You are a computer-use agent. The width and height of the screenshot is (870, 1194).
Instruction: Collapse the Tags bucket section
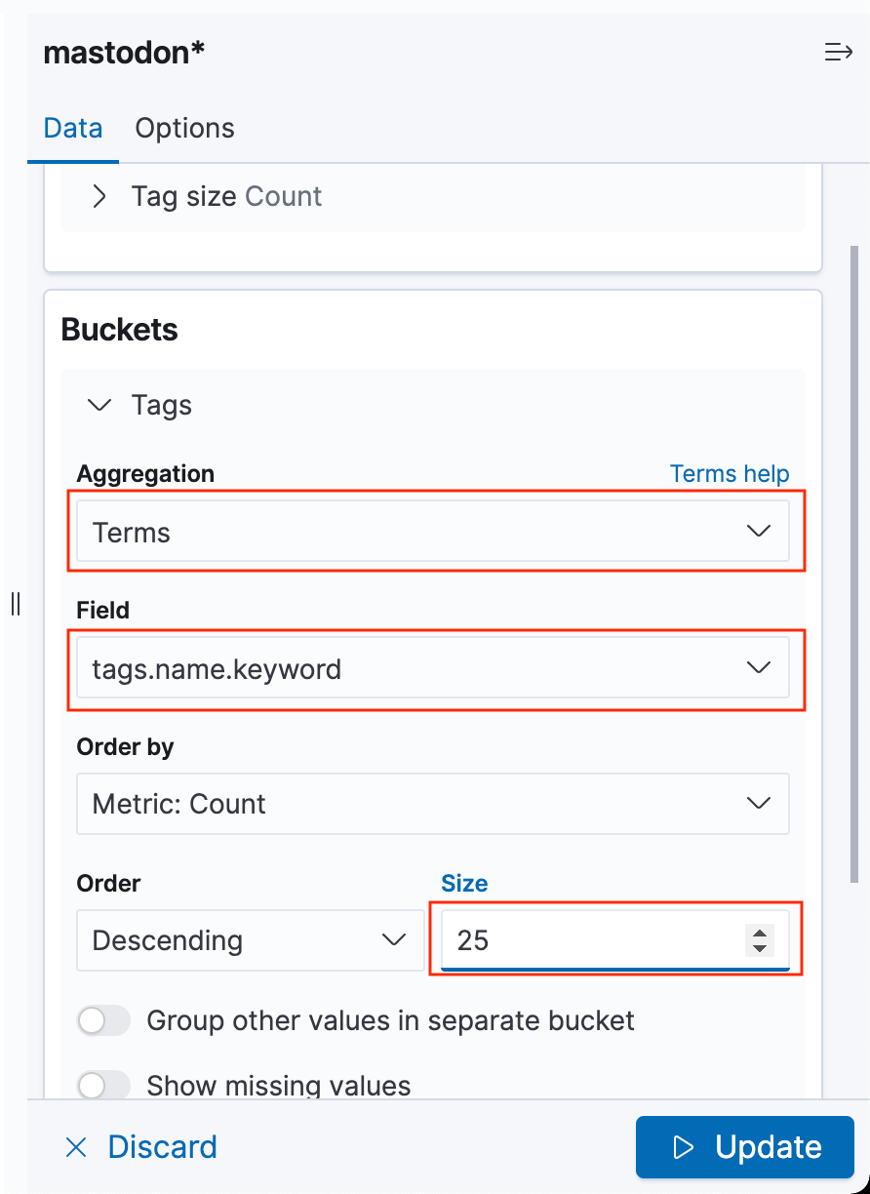pyautogui.click(x=99, y=404)
